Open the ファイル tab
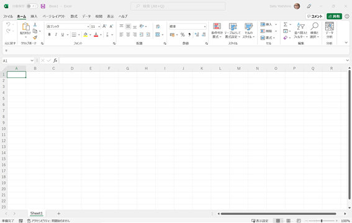 pyautogui.click(x=8, y=16)
